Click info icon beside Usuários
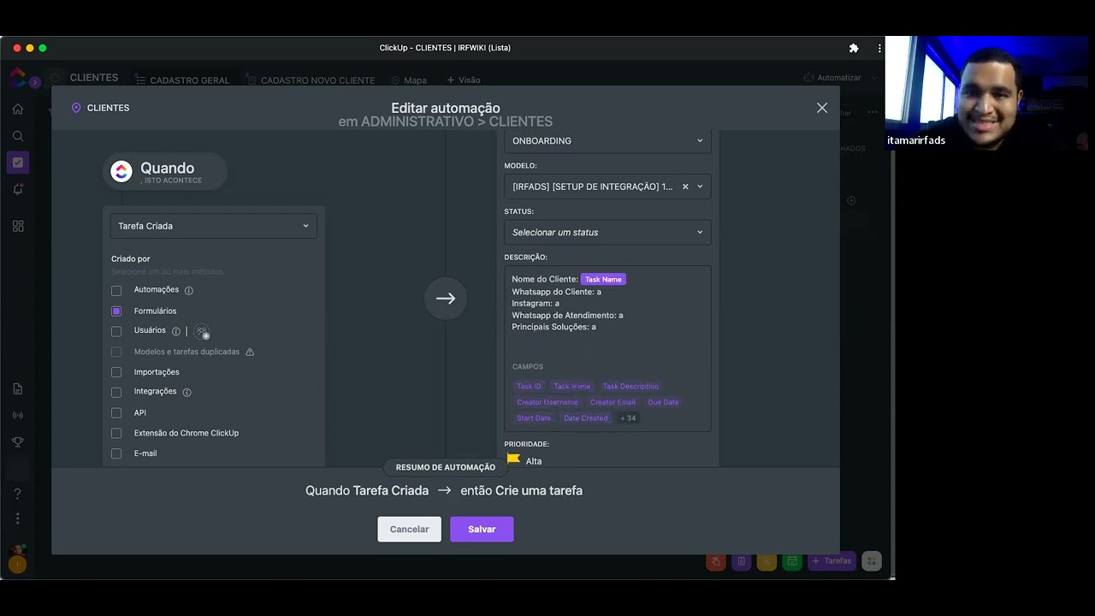This screenshot has width=1095, height=616. tap(176, 331)
